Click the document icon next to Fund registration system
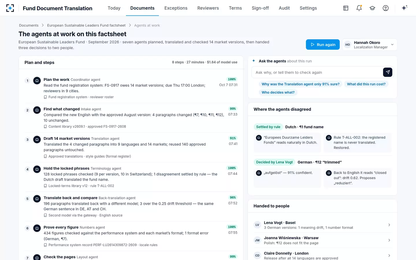 click(45, 97)
